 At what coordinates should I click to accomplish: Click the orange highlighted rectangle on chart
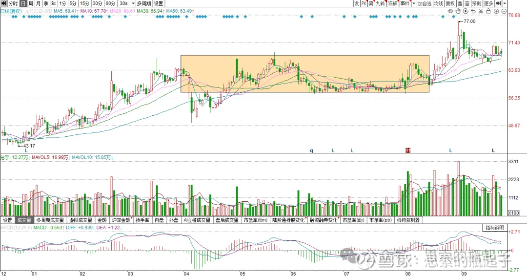tap(304, 74)
